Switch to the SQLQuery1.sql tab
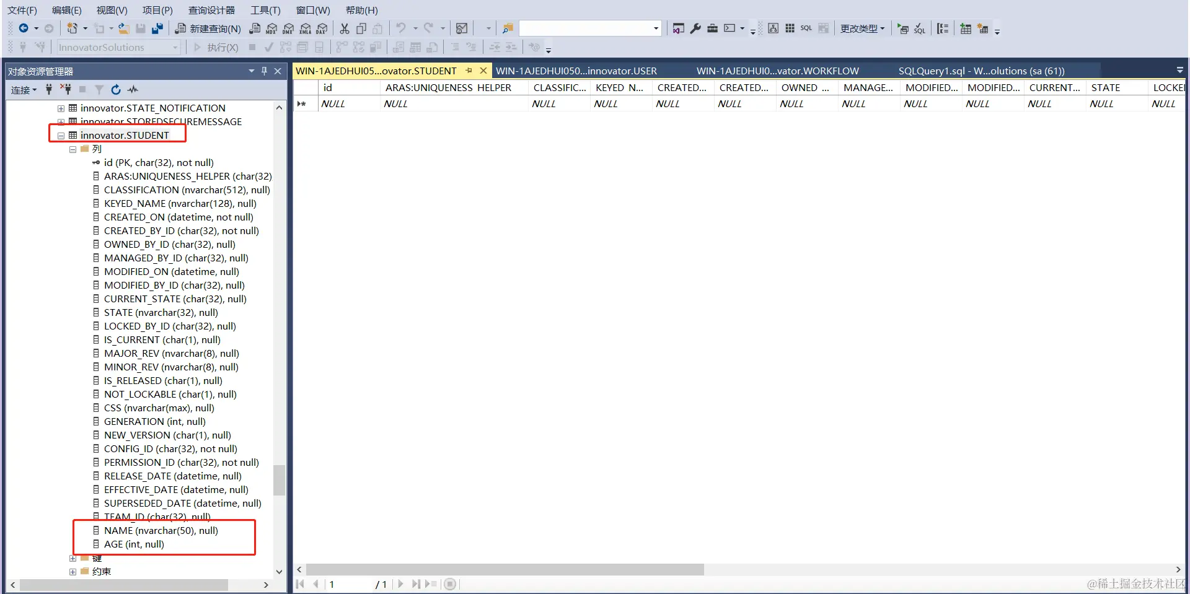Image resolution: width=1190 pixels, height=594 pixels. point(982,71)
